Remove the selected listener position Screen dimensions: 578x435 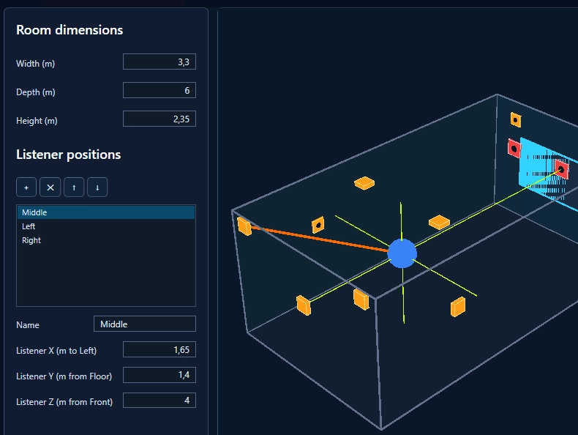50,187
